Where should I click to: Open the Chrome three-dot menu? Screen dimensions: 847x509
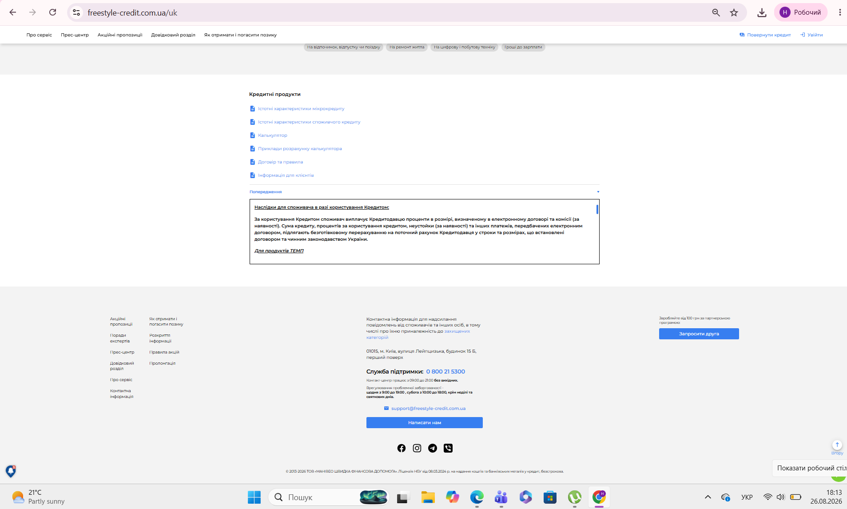pos(839,12)
